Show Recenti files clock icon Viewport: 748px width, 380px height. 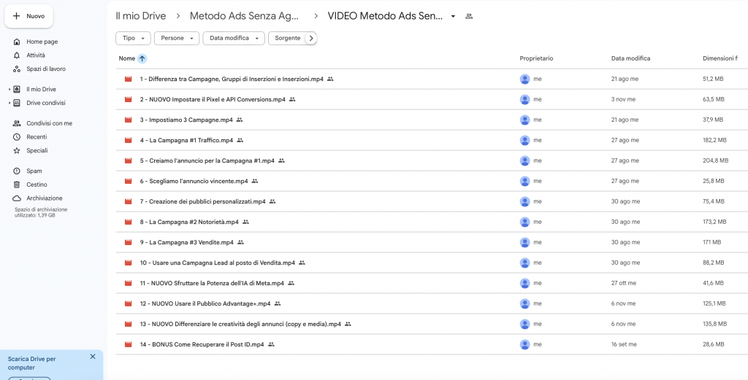[17, 137]
